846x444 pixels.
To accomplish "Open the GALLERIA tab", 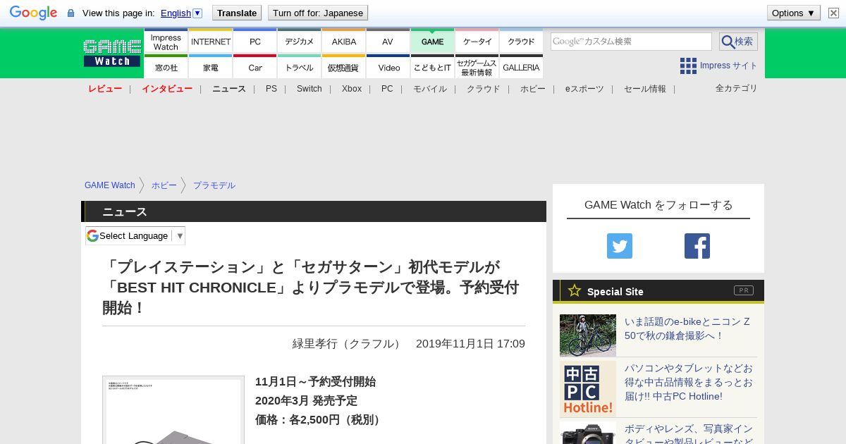I will [521, 67].
